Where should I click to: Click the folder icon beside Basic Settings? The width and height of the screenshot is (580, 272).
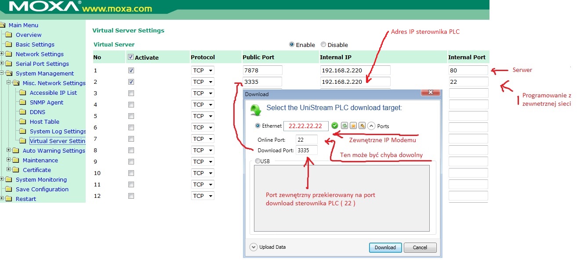point(9,44)
